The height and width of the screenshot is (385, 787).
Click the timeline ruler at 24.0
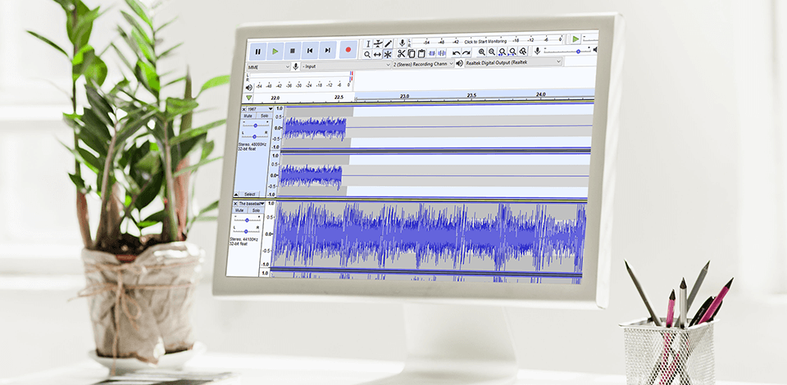point(541,94)
